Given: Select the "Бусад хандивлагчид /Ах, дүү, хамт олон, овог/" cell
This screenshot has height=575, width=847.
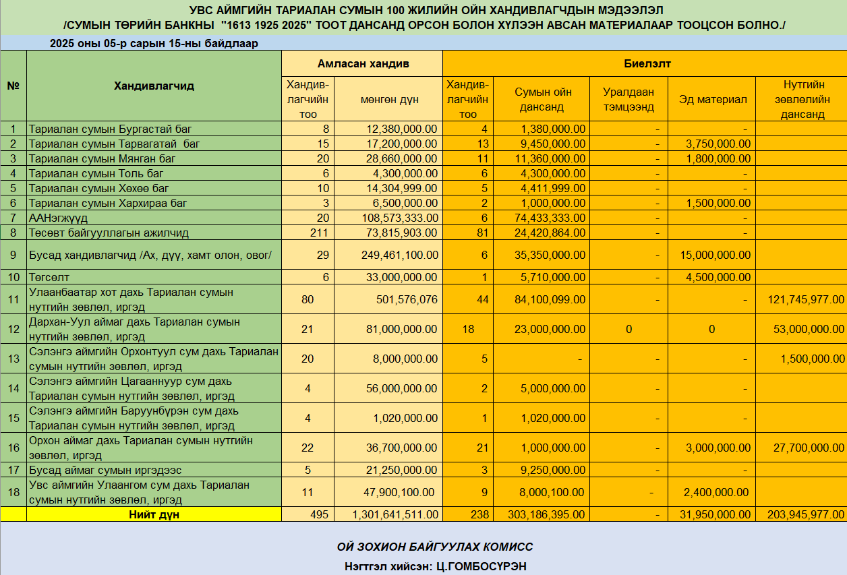Looking at the screenshot, I should click(154, 255).
